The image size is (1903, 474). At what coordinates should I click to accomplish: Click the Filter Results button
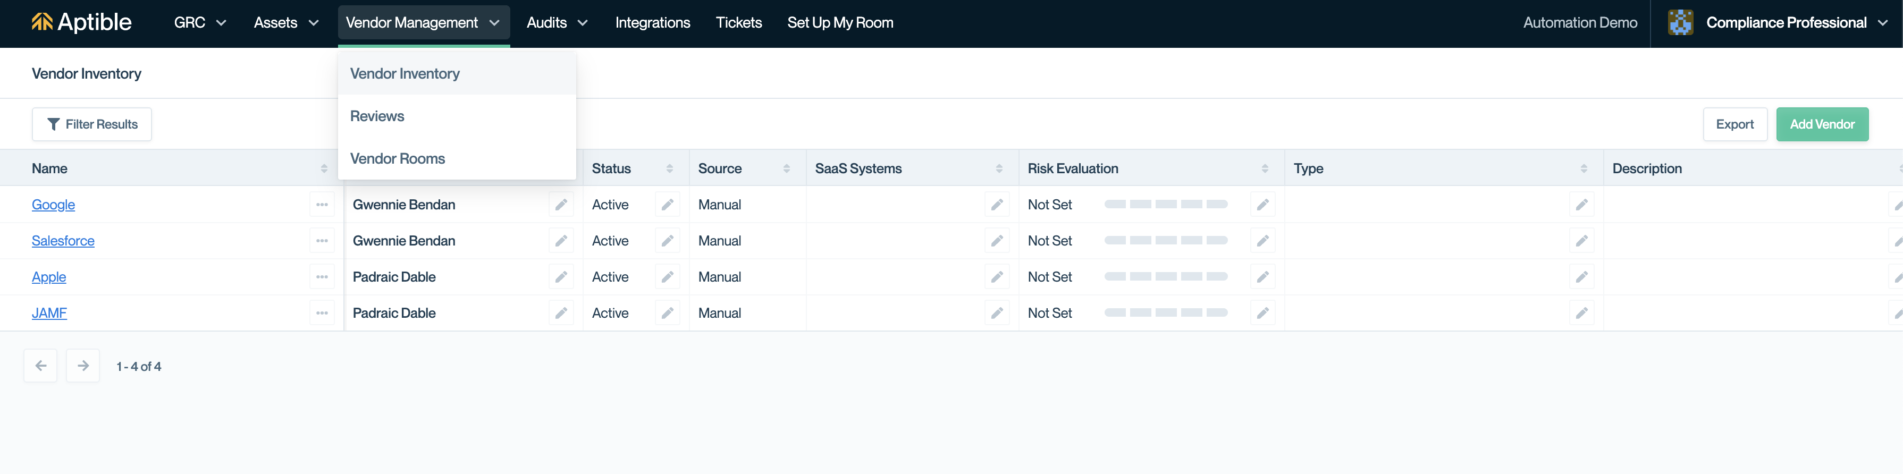pyautogui.click(x=91, y=125)
